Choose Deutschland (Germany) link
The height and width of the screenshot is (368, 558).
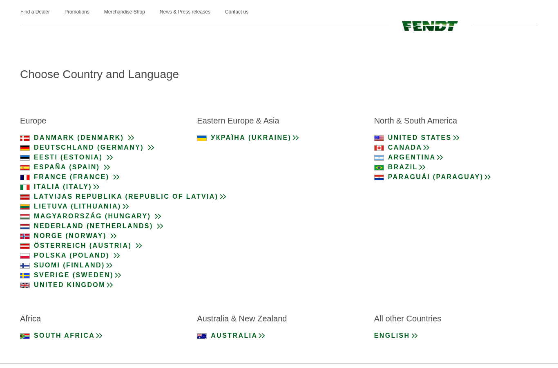pyautogui.click(x=94, y=148)
